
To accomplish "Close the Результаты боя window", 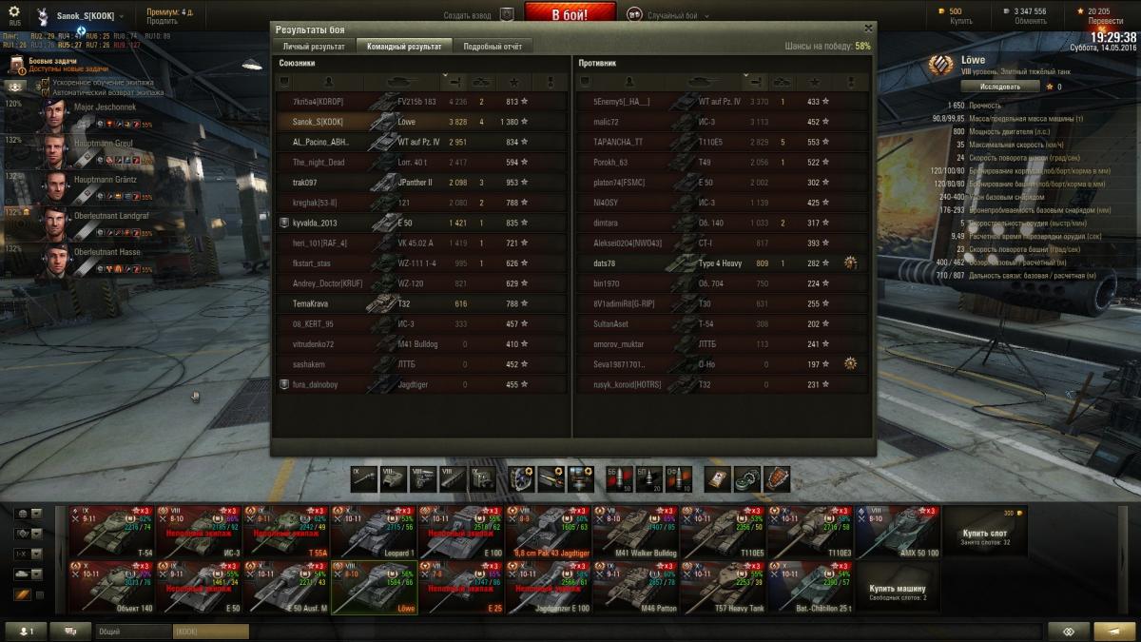I will click(868, 29).
